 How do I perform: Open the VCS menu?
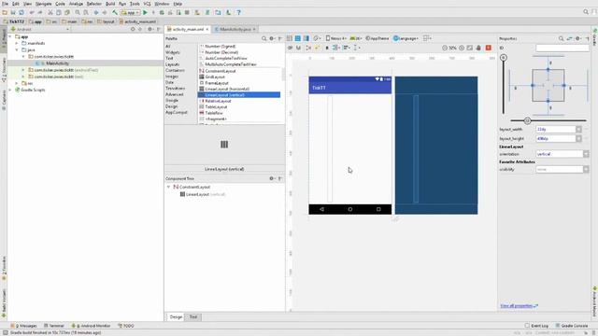click(148, 4)
